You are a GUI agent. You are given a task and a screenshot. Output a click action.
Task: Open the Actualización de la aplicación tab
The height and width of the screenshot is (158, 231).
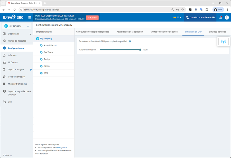pyautogui.click(x=130, y=32)
